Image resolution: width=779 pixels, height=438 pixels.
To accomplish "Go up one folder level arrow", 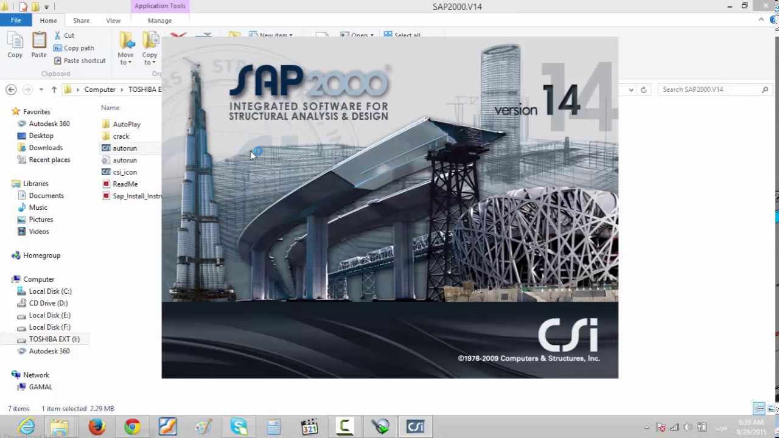I will [54, 89].
